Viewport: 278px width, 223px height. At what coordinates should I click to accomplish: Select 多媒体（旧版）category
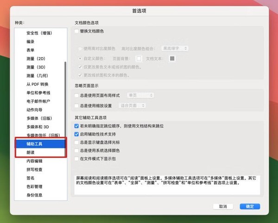click(41, 118)
